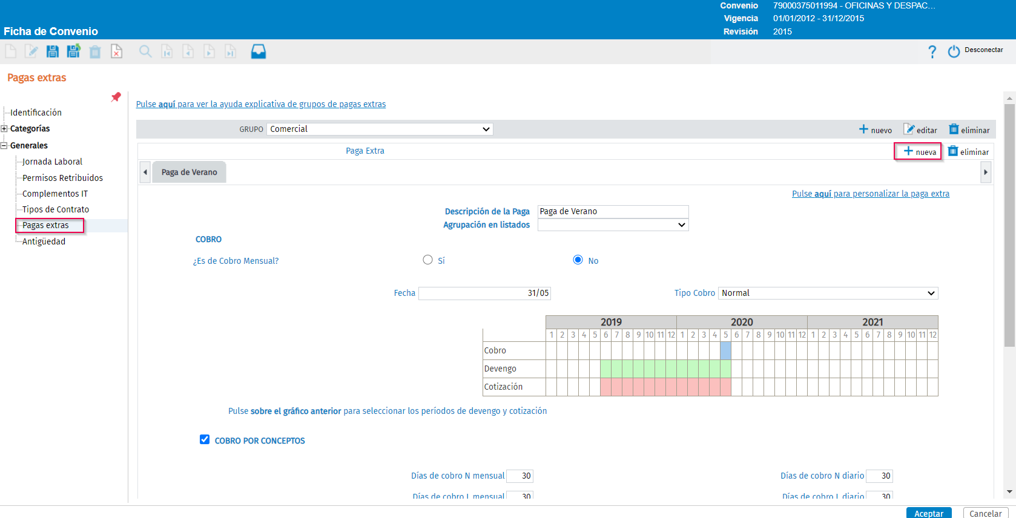This screenshot has height=518, width=1016.
Task: Click the new document icon in the toolbar
Action: point(11,51)
